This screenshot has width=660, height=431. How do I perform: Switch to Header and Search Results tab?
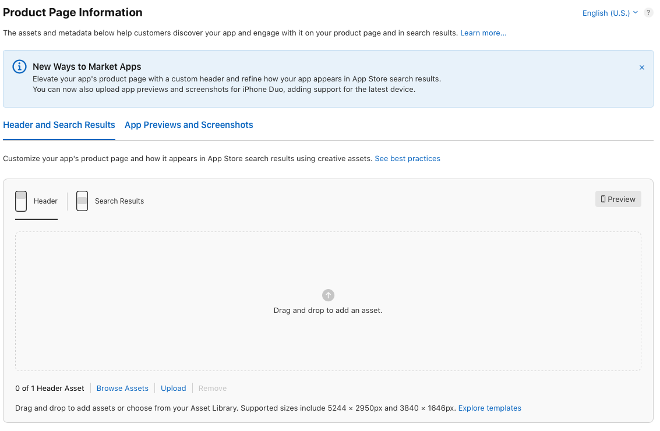pyautogui.click(x=59, y=125)
